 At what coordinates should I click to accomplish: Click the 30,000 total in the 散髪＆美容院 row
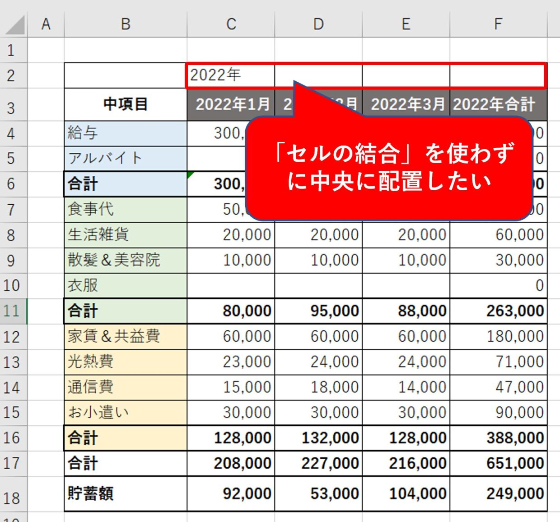[x=498, y=260]
